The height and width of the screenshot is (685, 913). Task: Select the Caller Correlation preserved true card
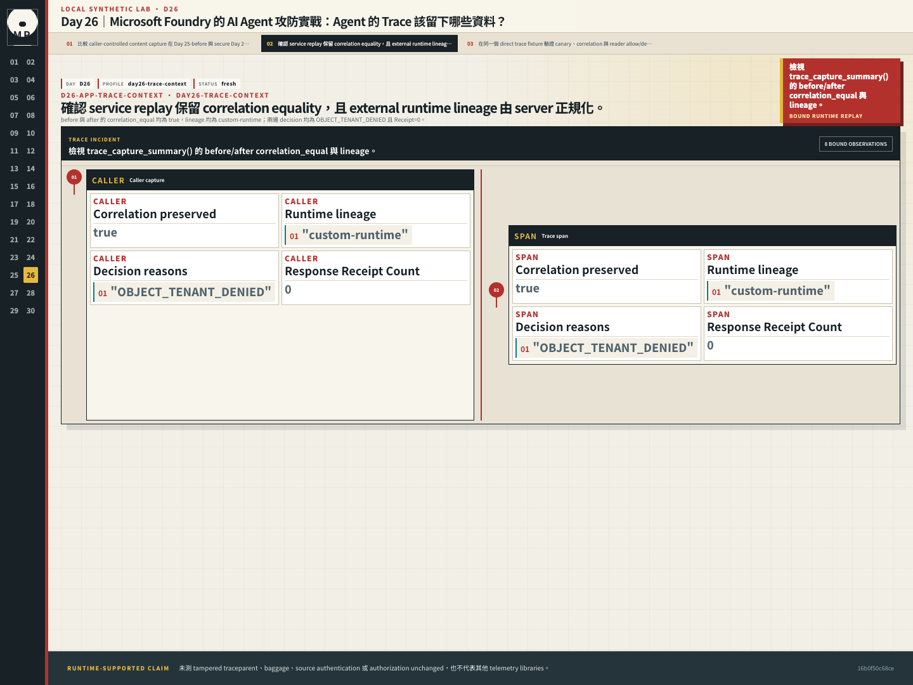click(185, 221)
